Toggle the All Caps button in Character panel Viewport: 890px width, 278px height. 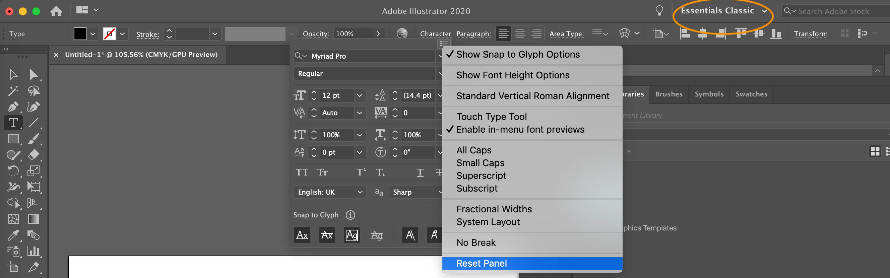point(302,172)
